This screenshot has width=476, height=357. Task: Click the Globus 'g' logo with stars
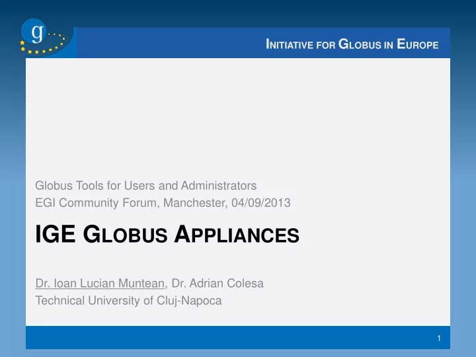click(x=44, y=37)
